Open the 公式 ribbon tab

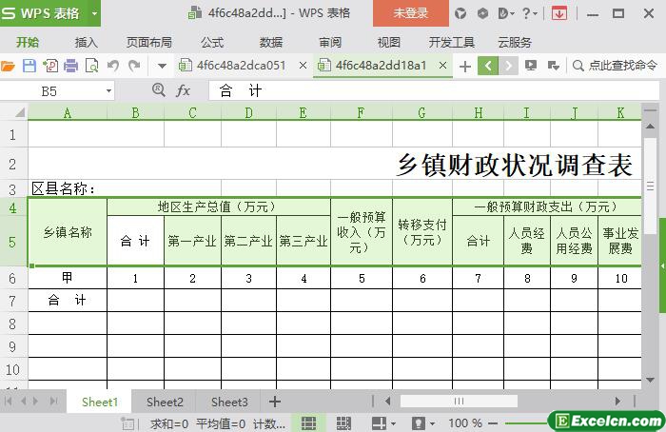click(x=212, y=42)
